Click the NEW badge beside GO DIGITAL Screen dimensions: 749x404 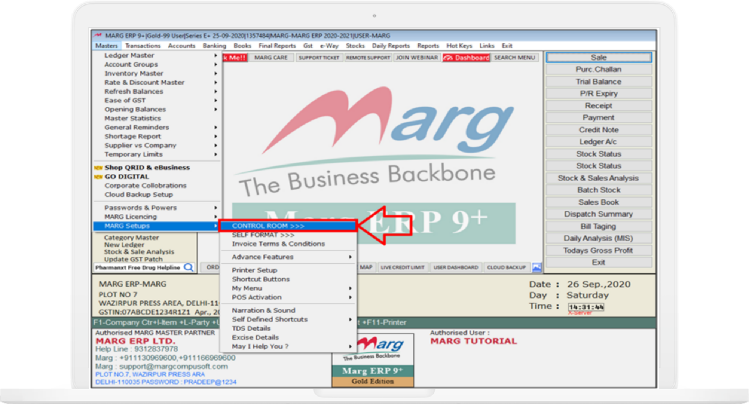click(x=98, y=177)
